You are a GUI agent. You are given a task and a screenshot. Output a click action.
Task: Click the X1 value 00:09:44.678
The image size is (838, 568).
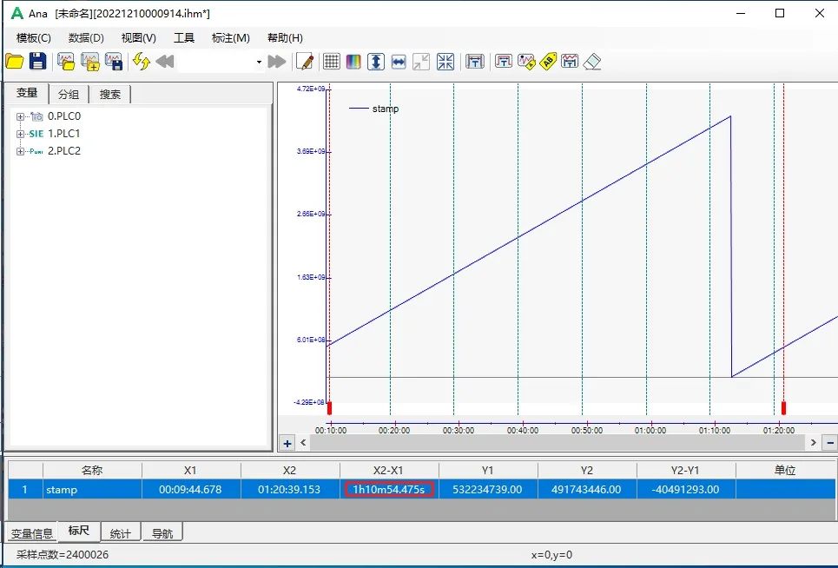(x=191, y=490)
